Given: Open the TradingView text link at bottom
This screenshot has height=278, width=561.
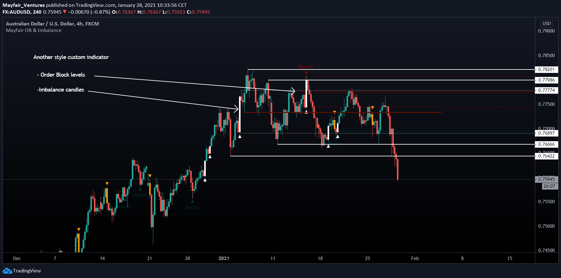Looking at the screenshot, I should tap(27, 271).
